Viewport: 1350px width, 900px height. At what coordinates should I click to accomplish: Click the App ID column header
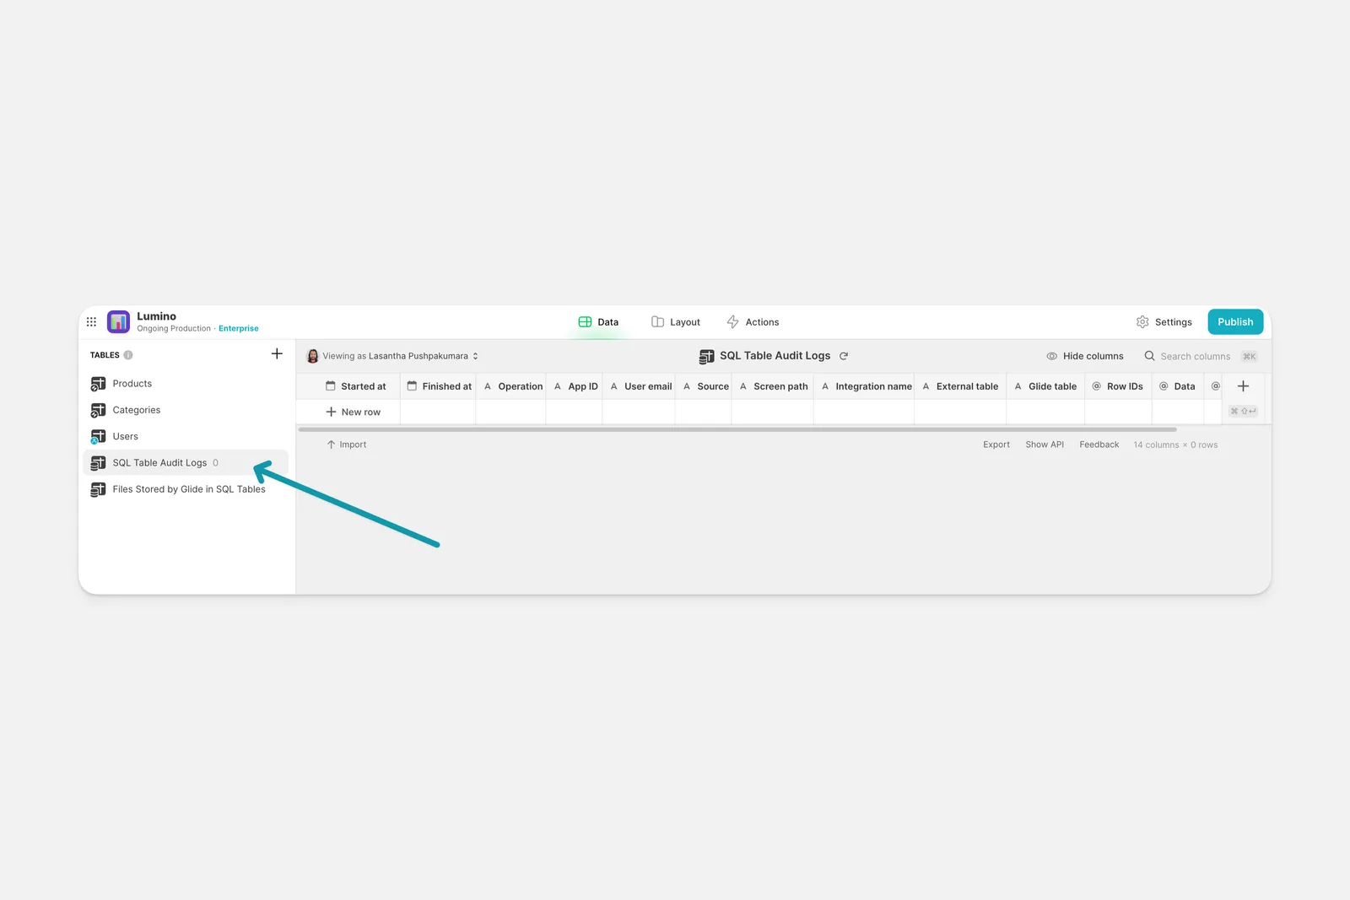pos(575,386)
